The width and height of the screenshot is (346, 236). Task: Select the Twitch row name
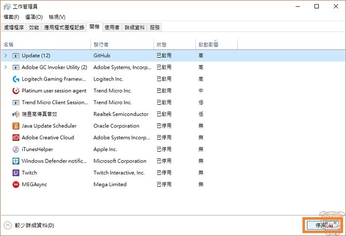pyautogui.click(x=29, y=172)
